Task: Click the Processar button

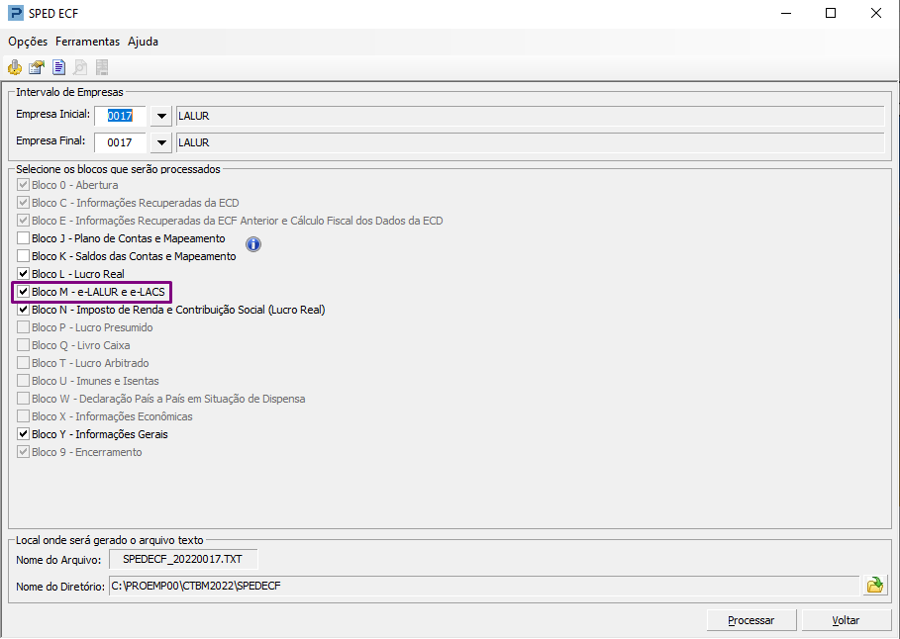Action: point(751,620)
